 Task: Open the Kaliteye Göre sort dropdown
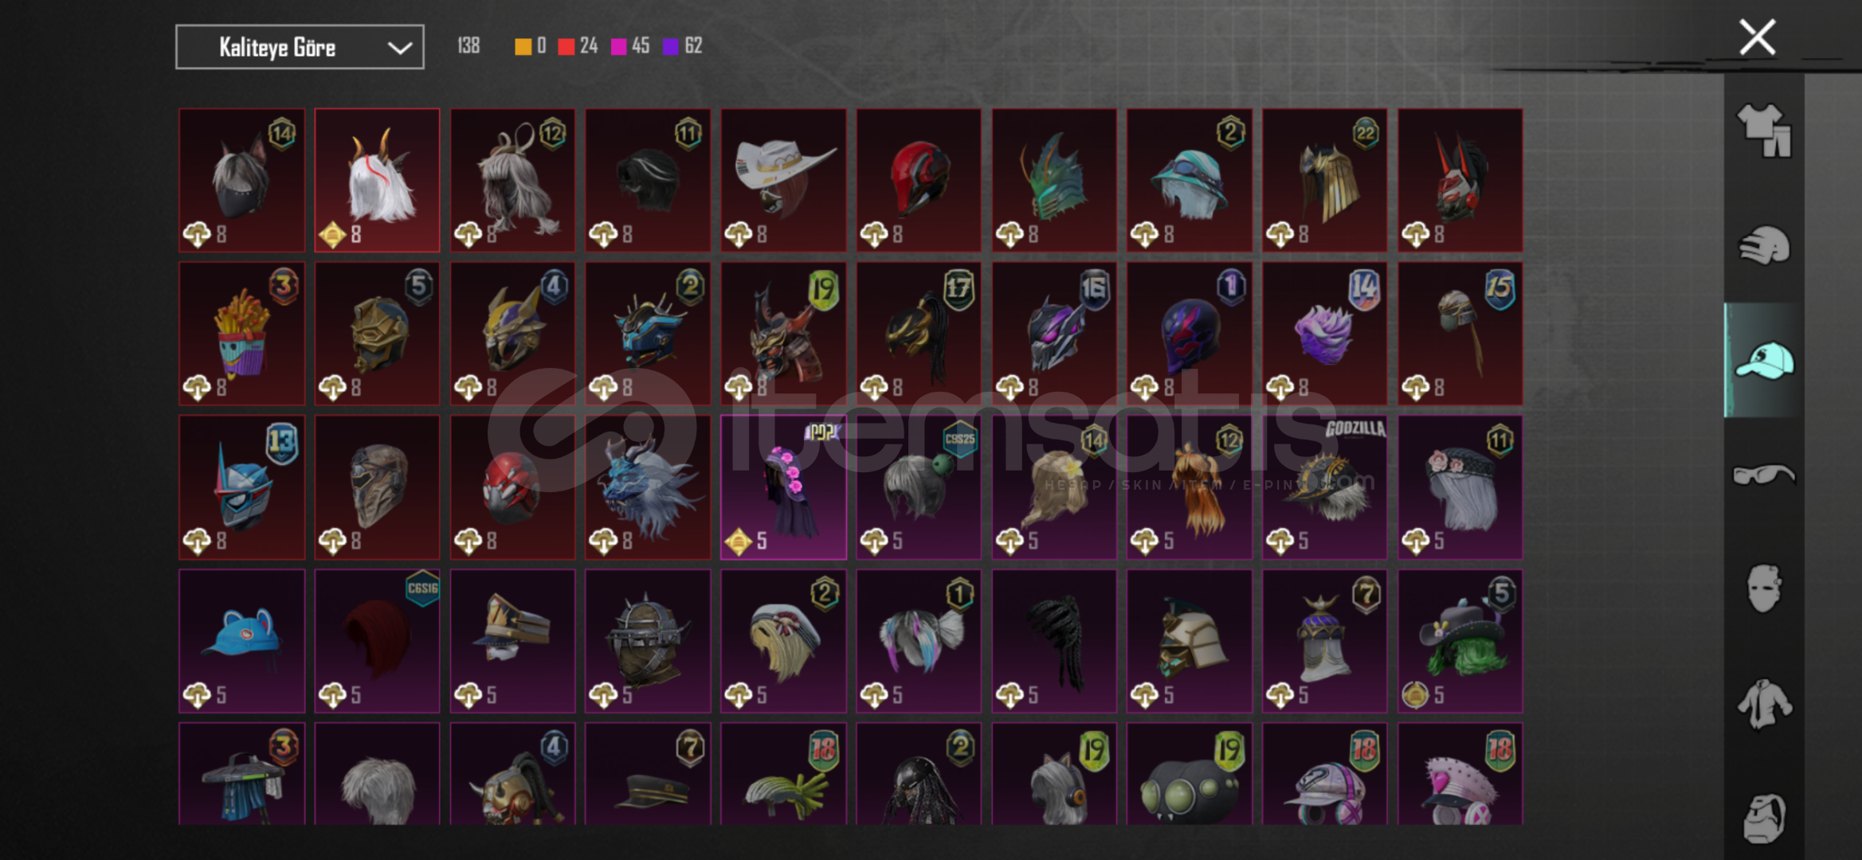(300, 47)
